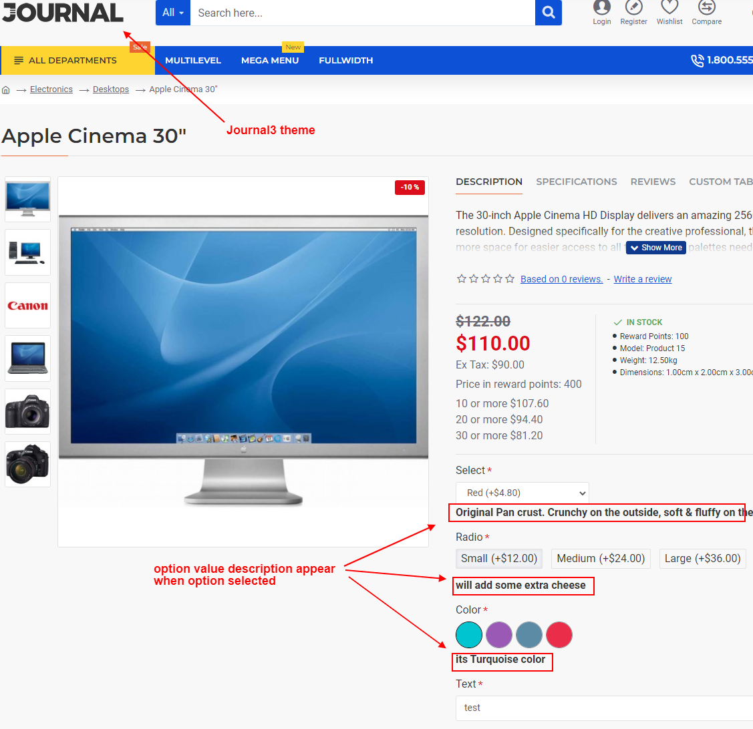
Task: Select the Apple Cinema monitor thumbnail
Action: click(x=28, y=199)
